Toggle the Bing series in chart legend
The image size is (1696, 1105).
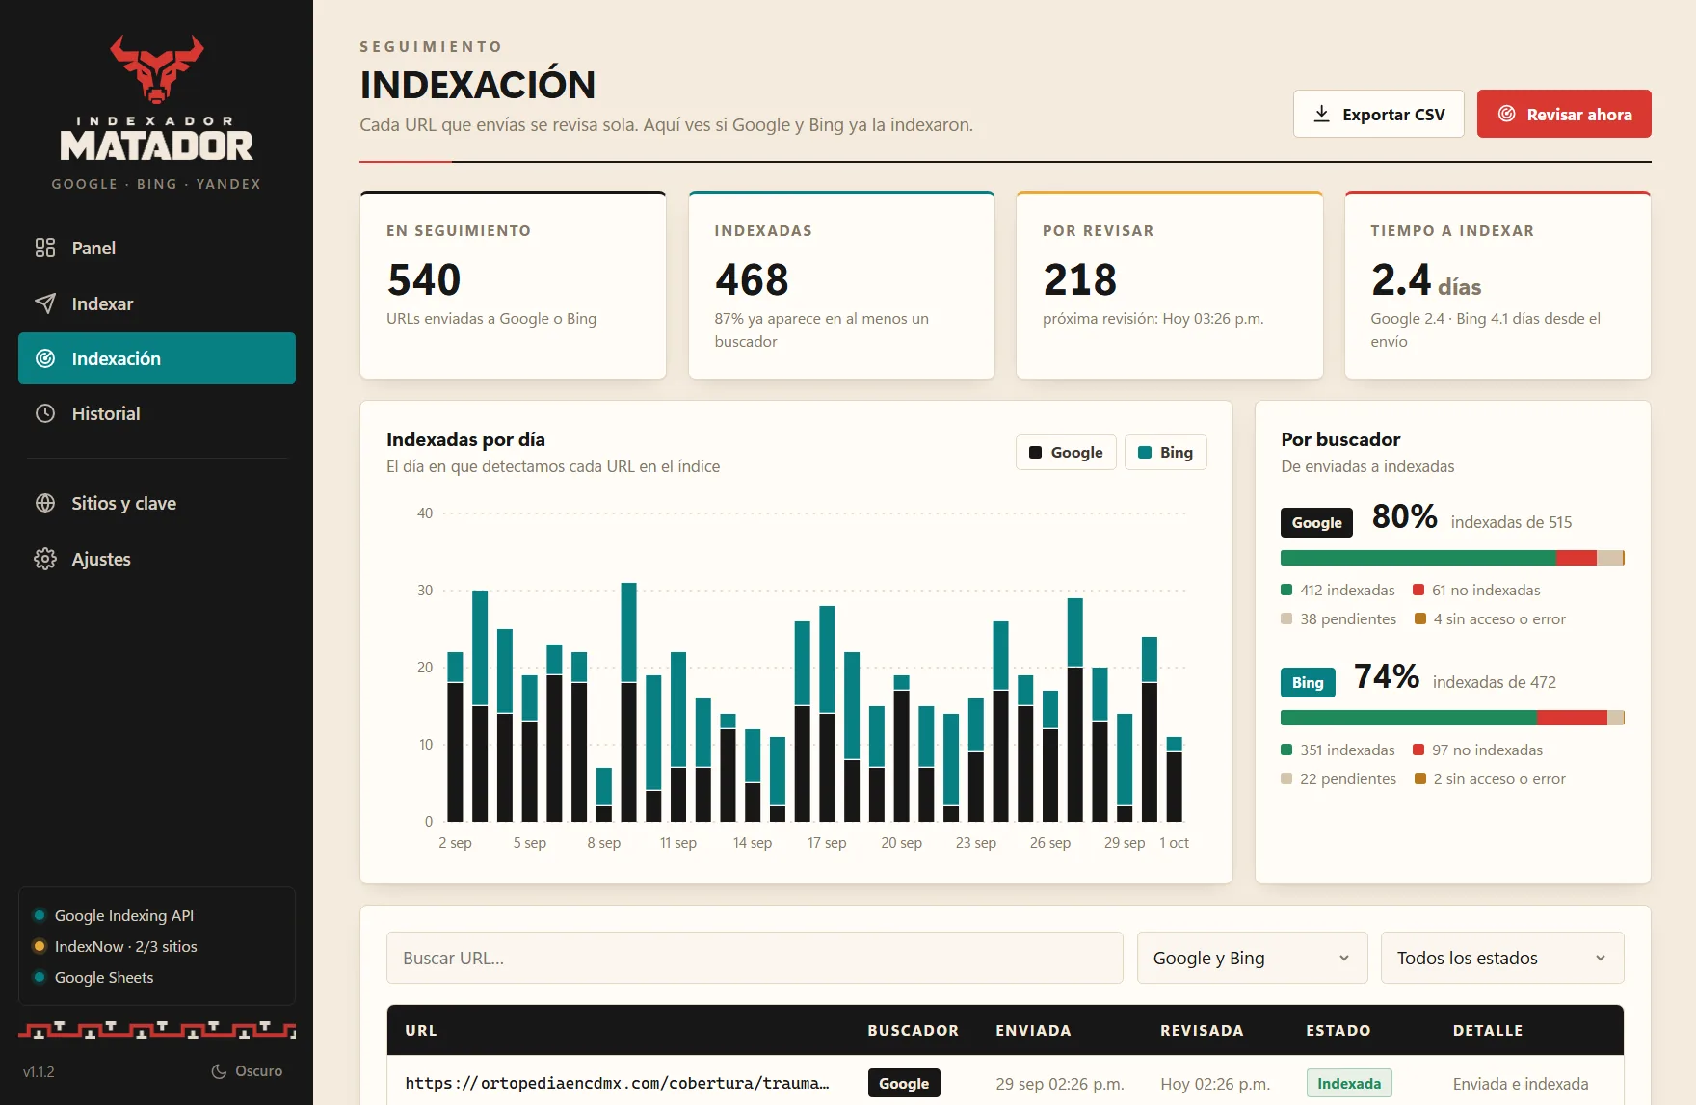pyautogui.click(x=1166, y=452)
